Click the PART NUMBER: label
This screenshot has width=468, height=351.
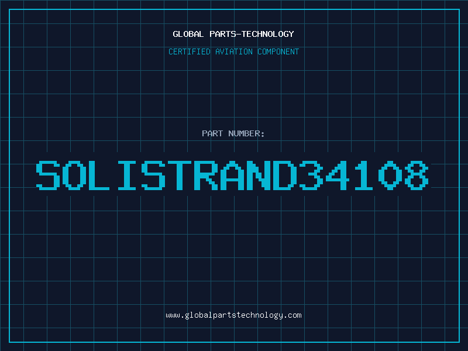(233, 133)
